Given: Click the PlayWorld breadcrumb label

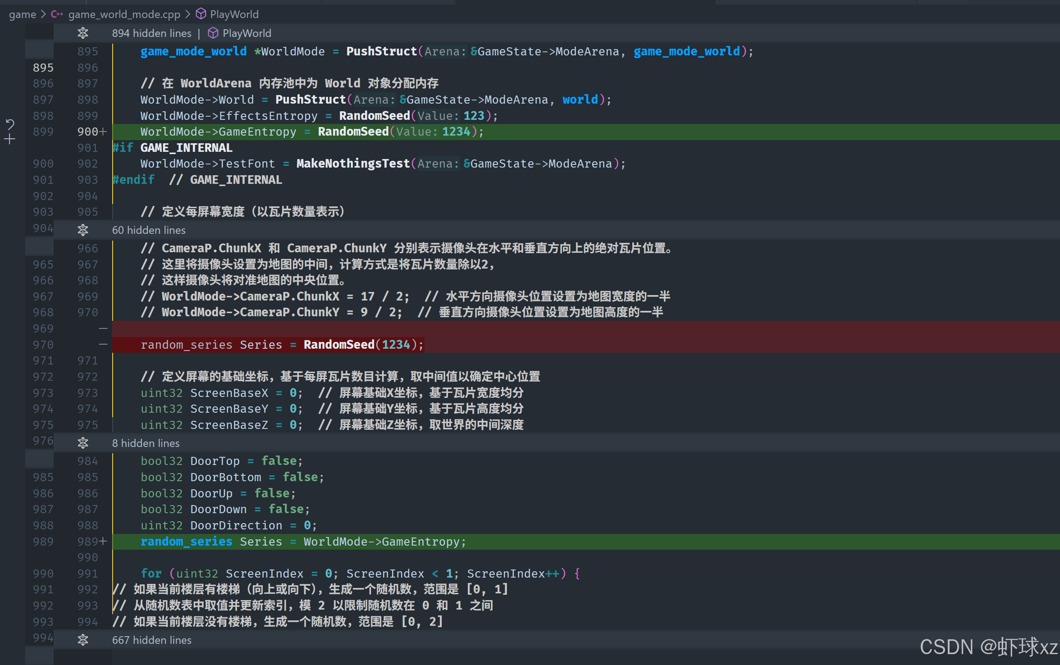Looking at the screenshot, I should pos(234,14).
